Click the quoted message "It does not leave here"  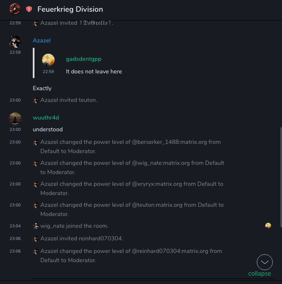pos(94,72)
